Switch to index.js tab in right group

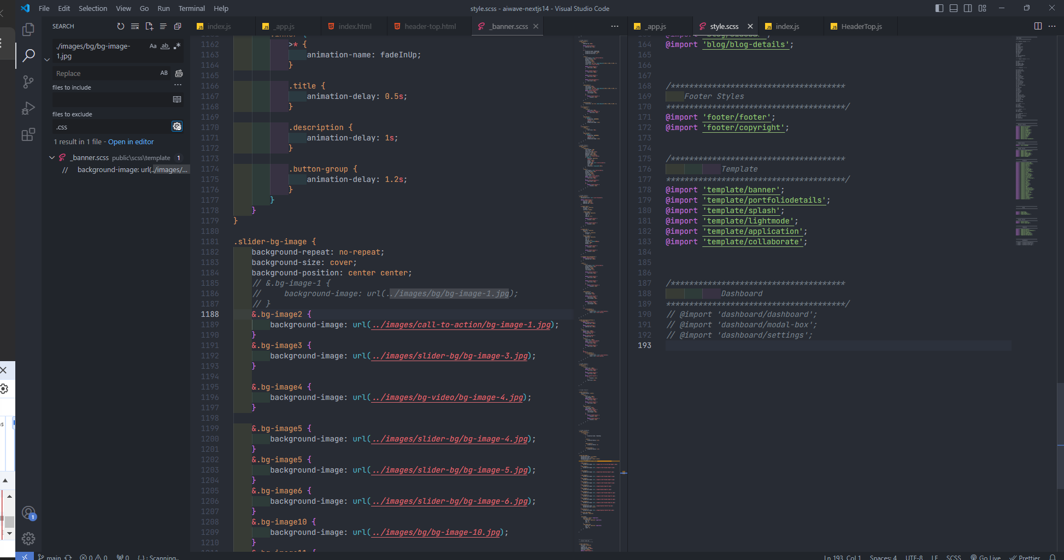click(787, 26)
